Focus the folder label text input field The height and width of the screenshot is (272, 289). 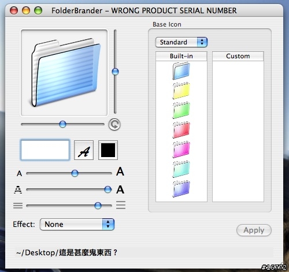45,150
